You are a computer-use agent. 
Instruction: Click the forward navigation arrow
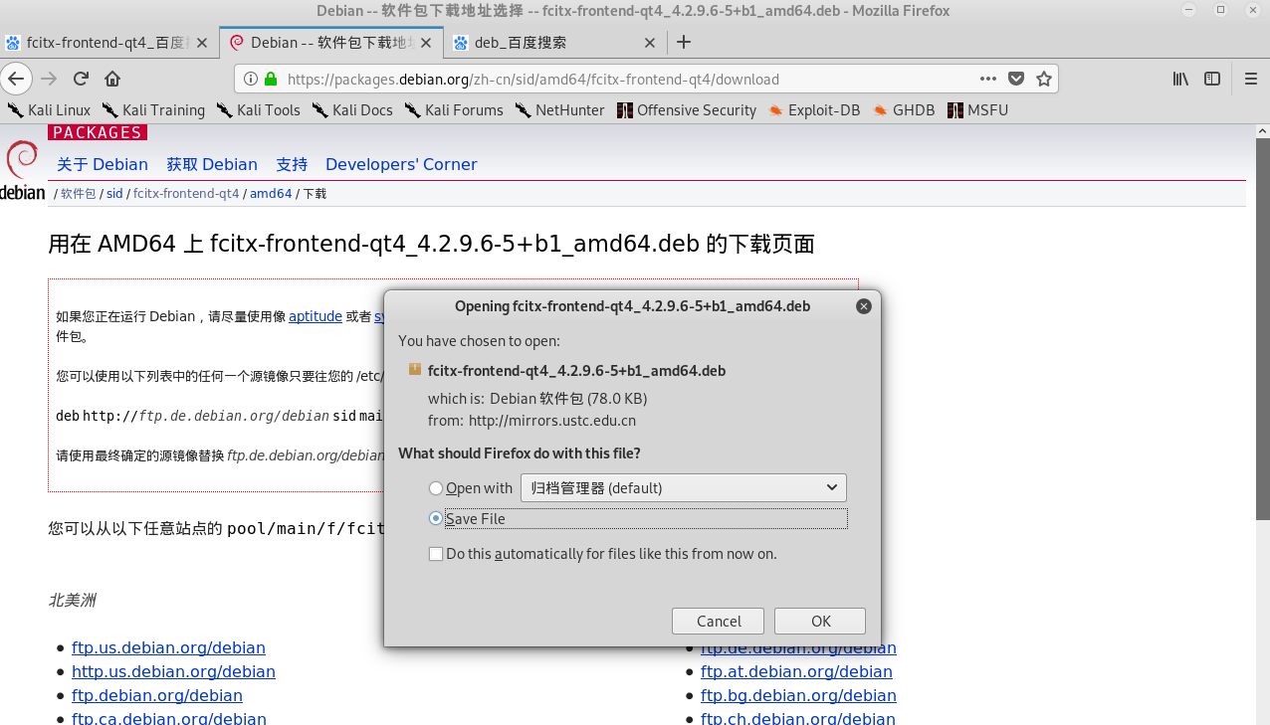pyautogui.click(x=49, y=79)
